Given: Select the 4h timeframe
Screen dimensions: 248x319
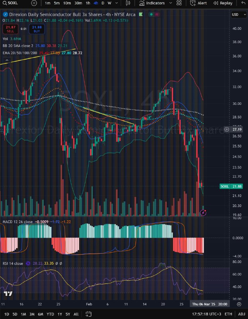Looking at the screenshot, I should pyautogui.click(x=96, y=3).
